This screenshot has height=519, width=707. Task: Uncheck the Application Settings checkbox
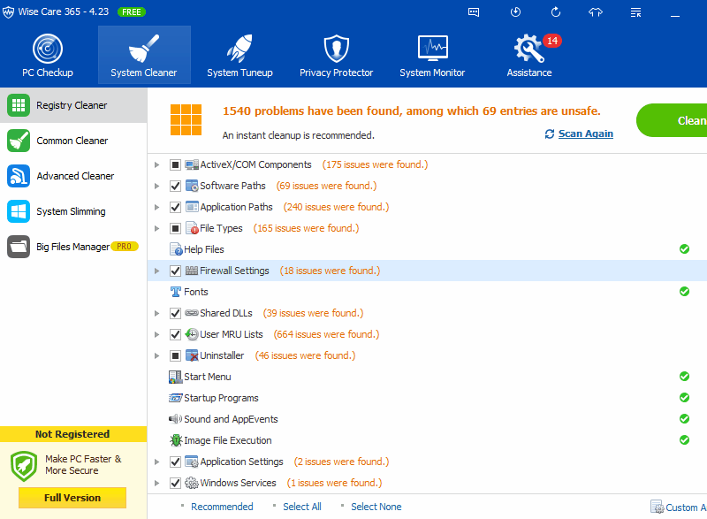point(175,462)
